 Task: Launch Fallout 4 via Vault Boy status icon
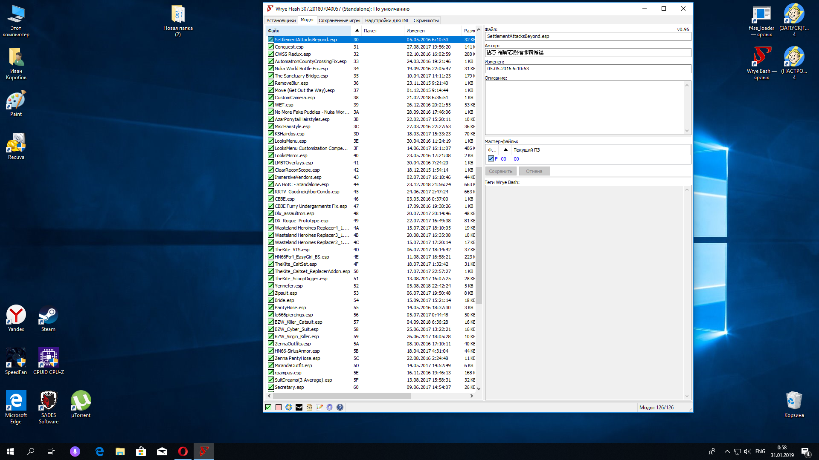[289, 407]
